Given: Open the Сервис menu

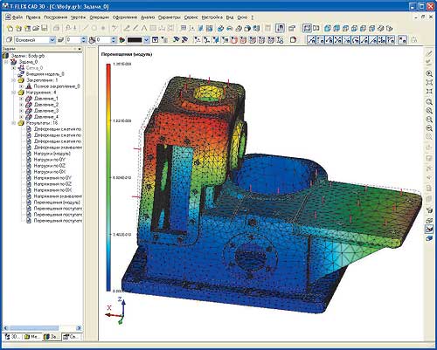Looking at the screenshot, I should (191, 17).
